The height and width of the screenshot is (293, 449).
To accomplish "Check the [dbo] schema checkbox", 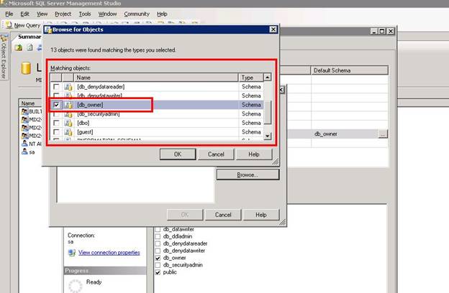I will tap(55, 123).
